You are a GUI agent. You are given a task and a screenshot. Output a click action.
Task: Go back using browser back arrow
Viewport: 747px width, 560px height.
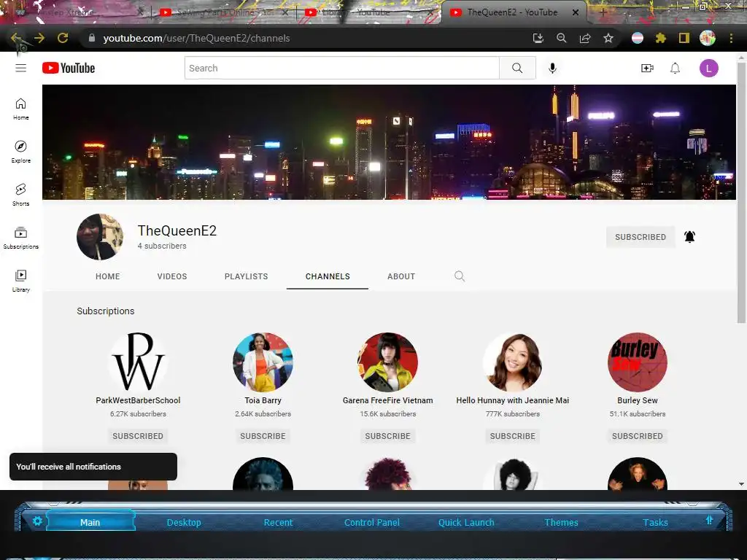click(16, 38)
